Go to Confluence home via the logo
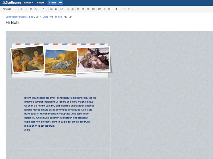Screen dimensions: 213x159 12,3
